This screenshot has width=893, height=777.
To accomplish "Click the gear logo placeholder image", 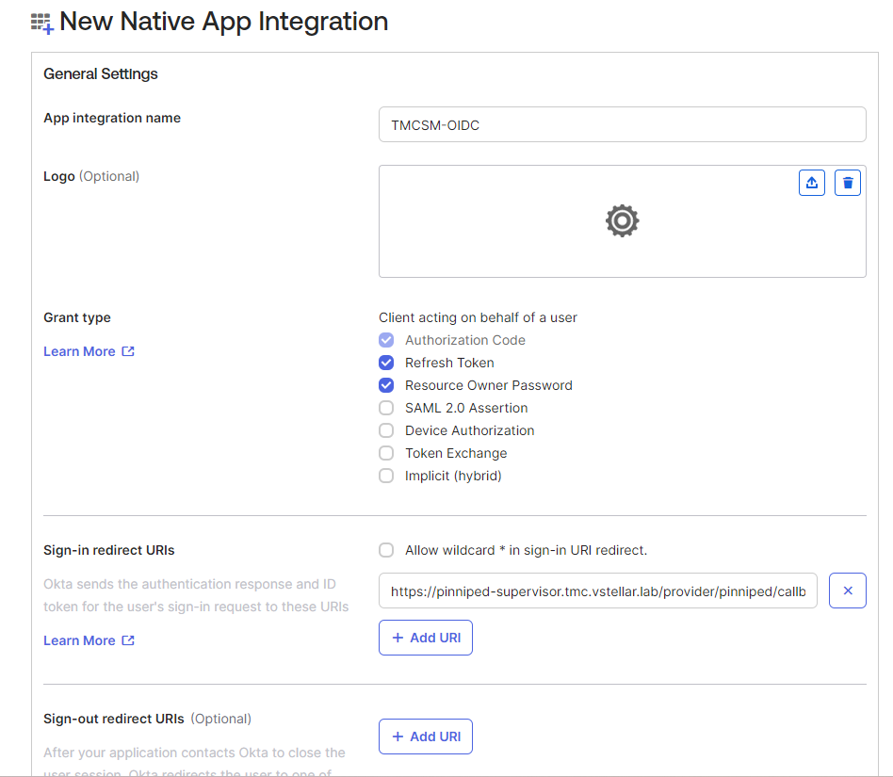I will point(622,220).
